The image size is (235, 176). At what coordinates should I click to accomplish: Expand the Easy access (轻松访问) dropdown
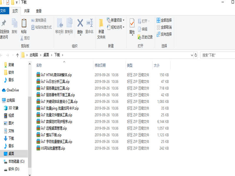click(x=123, y=27)
